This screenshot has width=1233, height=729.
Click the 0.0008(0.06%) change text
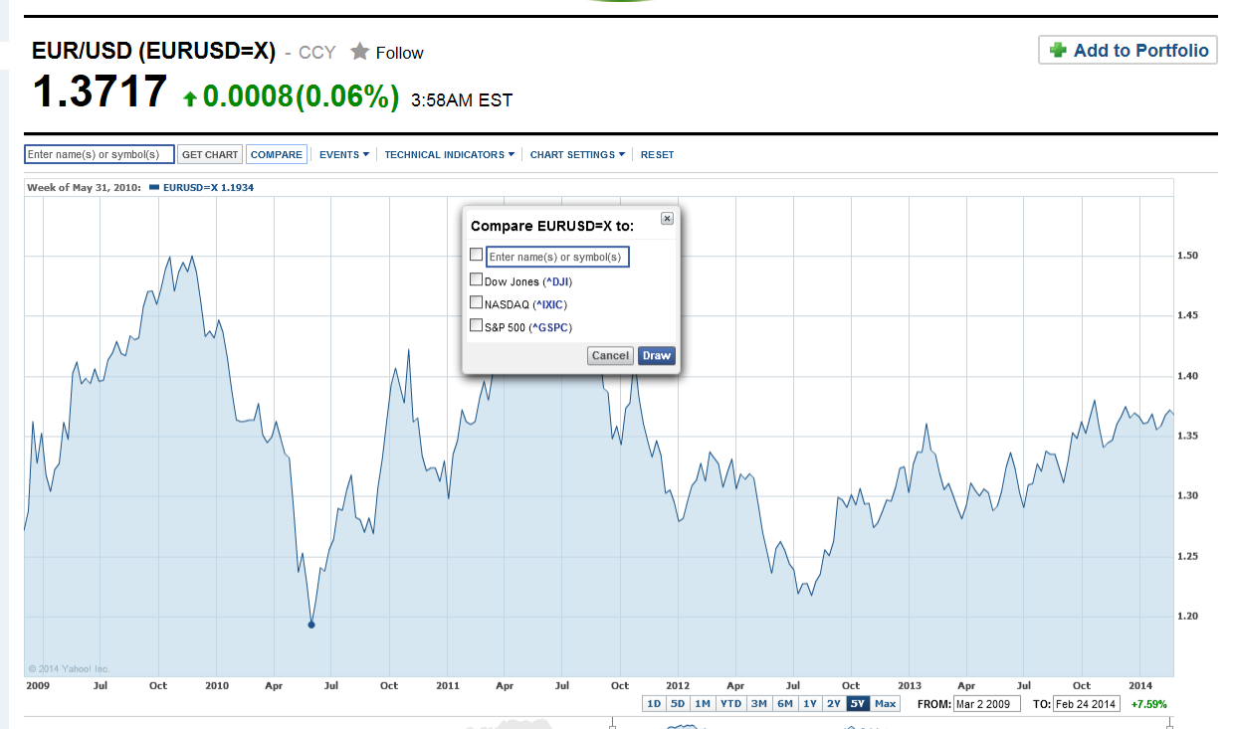tap(301, 96)
